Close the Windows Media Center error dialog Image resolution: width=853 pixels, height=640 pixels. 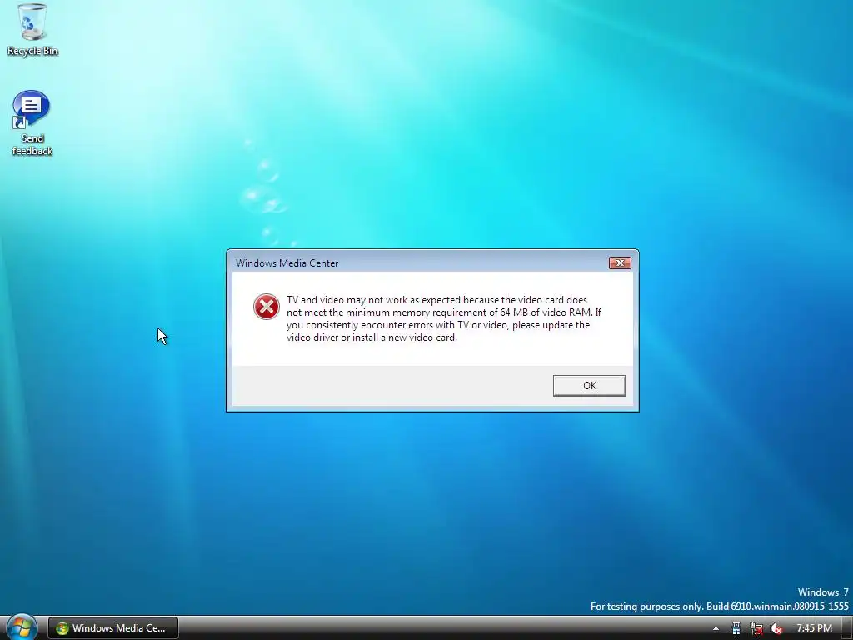[x=620, y=262]
